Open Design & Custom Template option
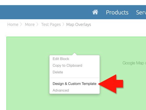The image size is (146, 110). click(x=74, y=84)
